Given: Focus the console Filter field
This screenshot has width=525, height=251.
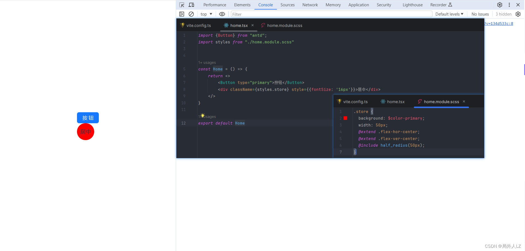Looking at the screenshot, I should pos(331,14).
